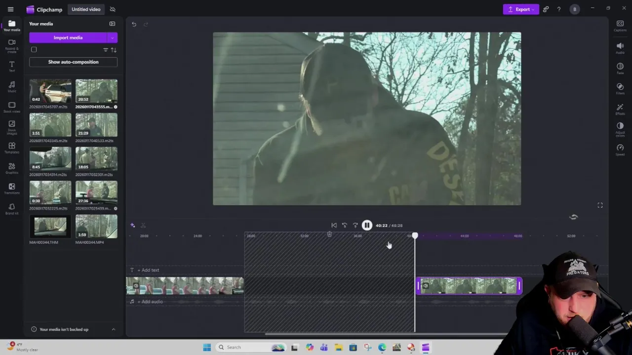Click the cloud sync off icon
Screen dimensions: 632x355
tap(113, 9)
